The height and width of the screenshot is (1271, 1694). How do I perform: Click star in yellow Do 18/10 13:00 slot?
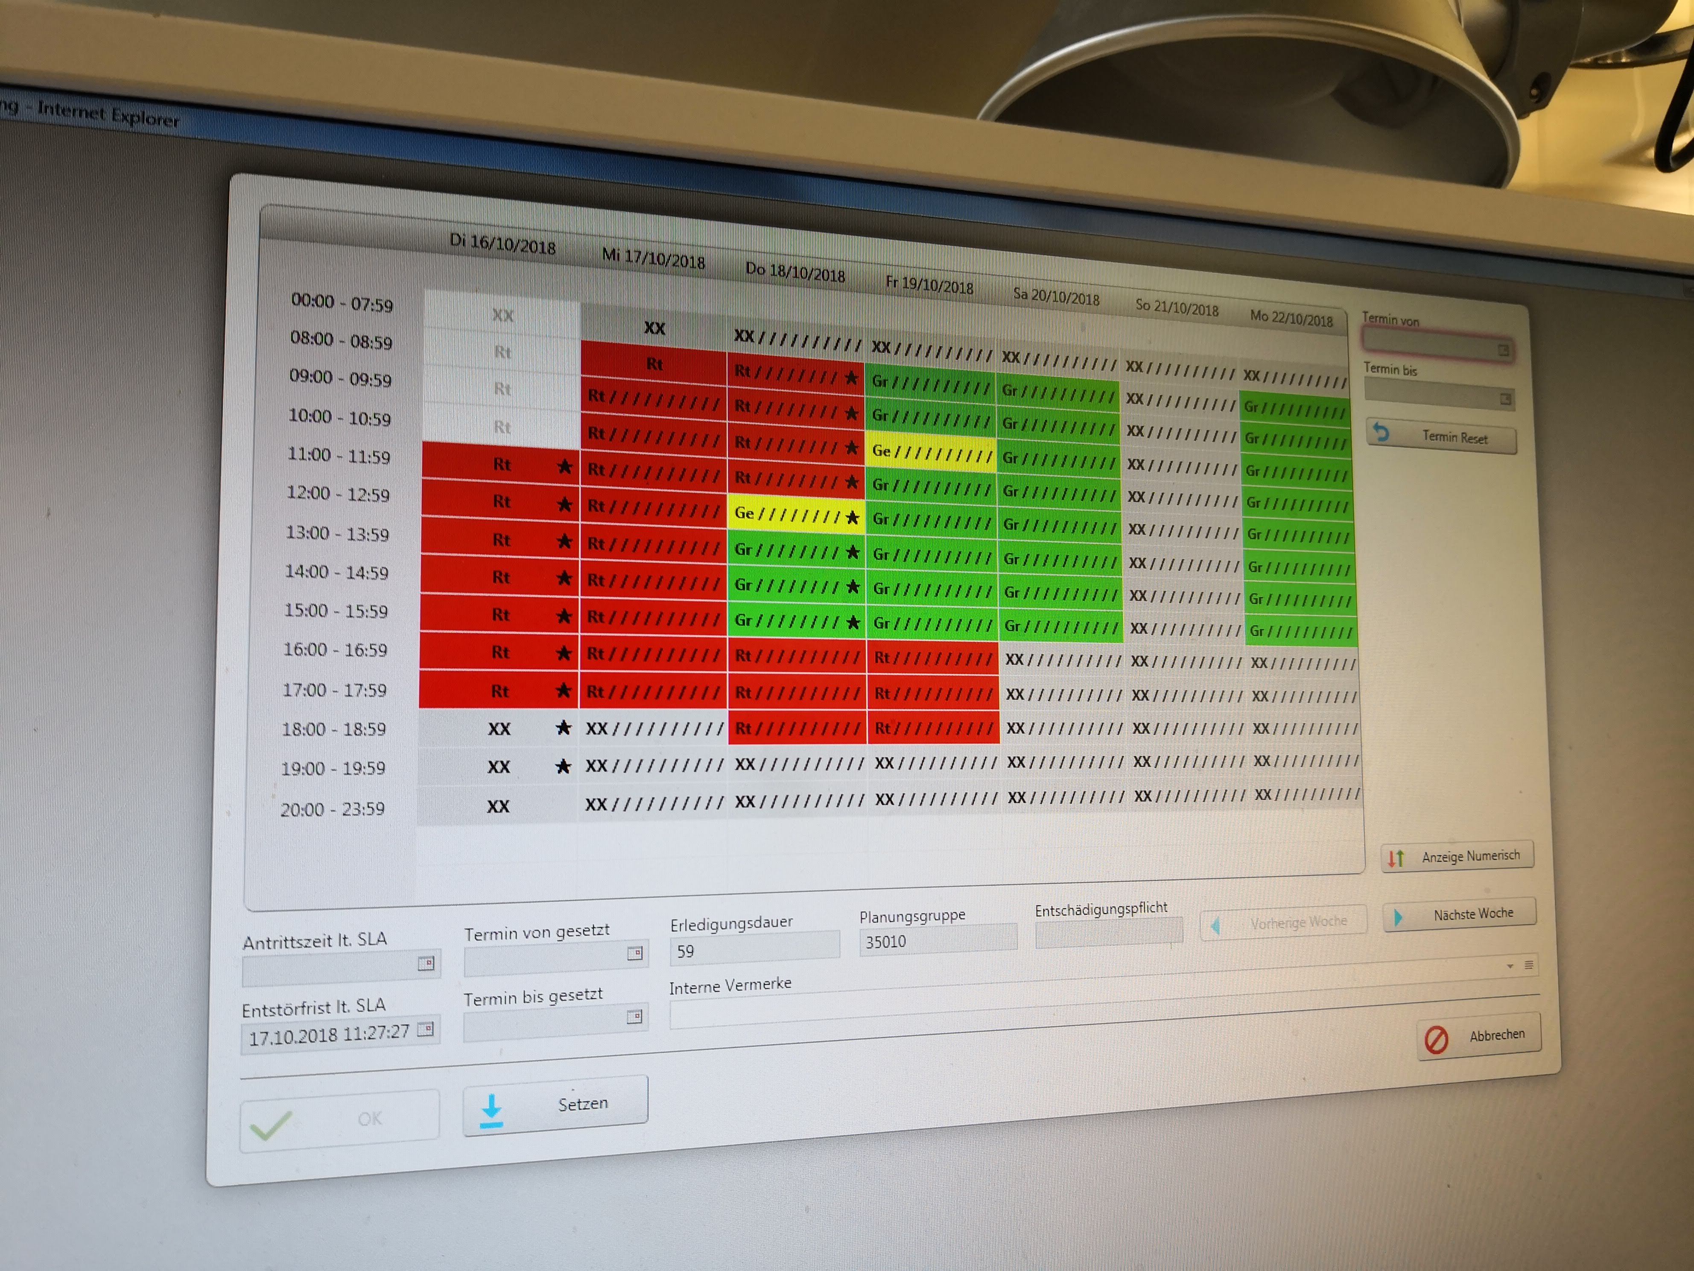(853, 518)
